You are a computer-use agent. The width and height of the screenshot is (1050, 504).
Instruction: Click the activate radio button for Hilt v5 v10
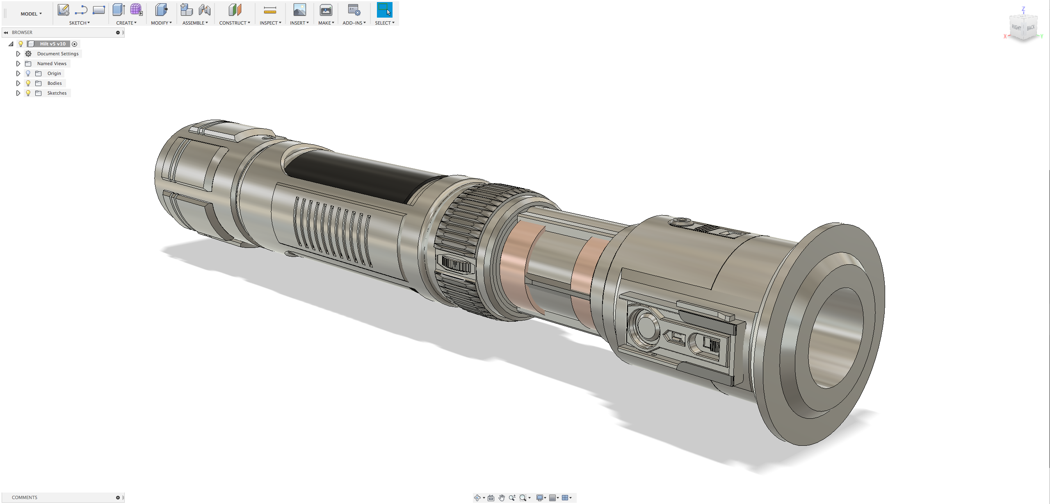75,44
